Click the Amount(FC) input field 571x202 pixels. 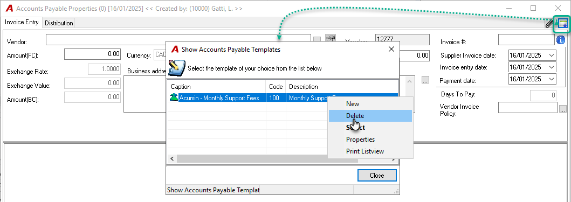coord(93,54)
